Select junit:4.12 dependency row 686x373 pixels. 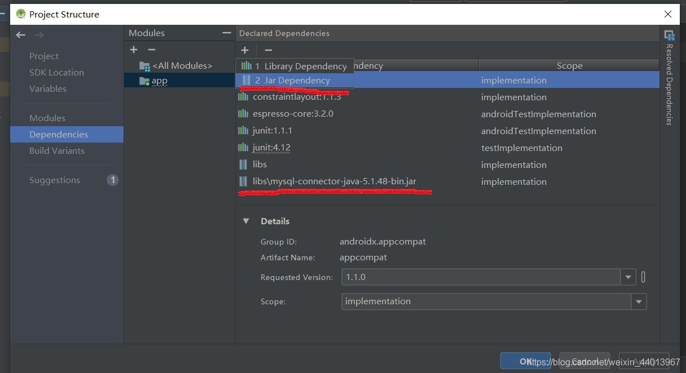[447, 148]
